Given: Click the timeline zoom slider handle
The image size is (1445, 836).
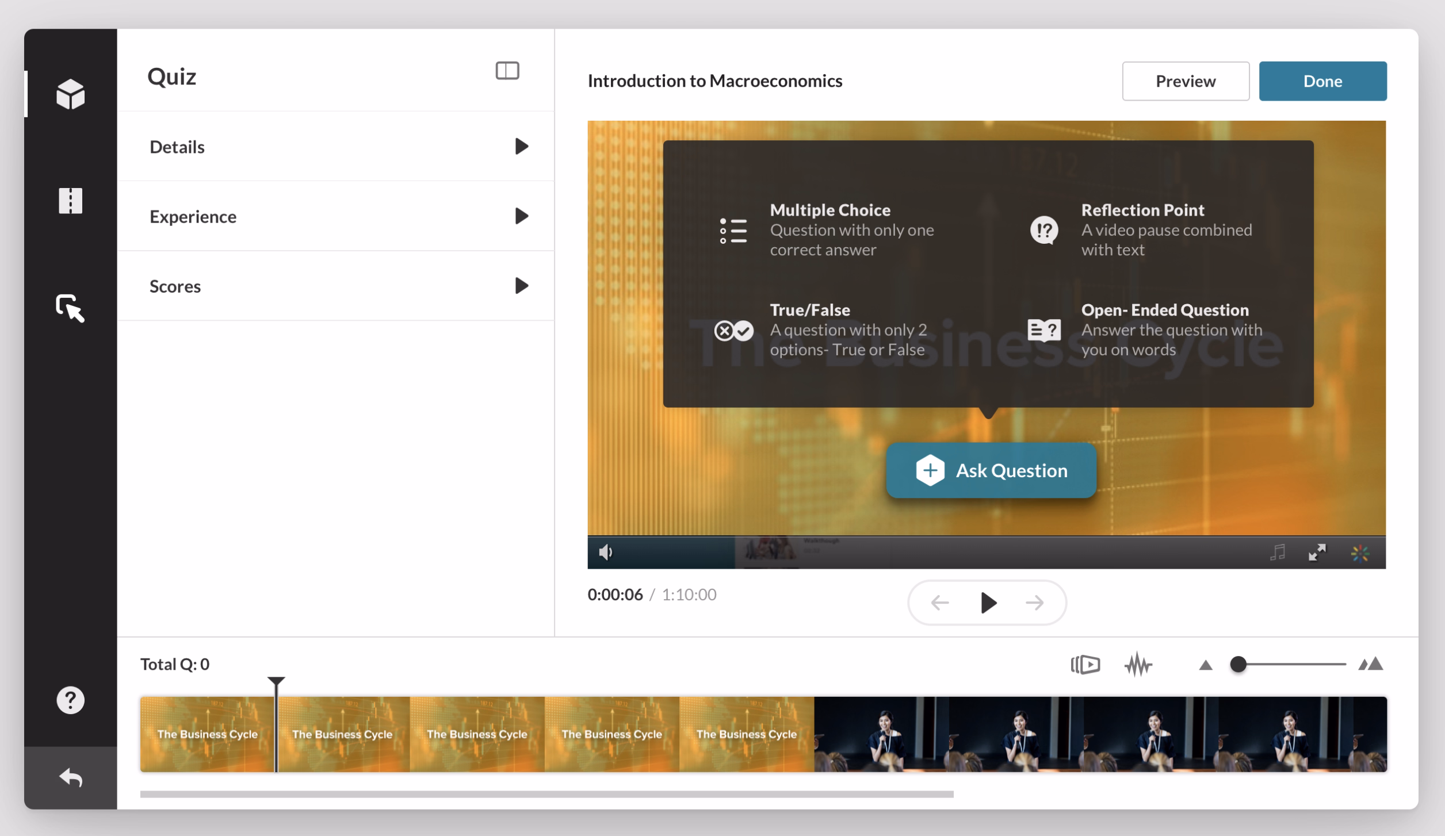Looking at the screenshot, I should [x=1238, y=665].
